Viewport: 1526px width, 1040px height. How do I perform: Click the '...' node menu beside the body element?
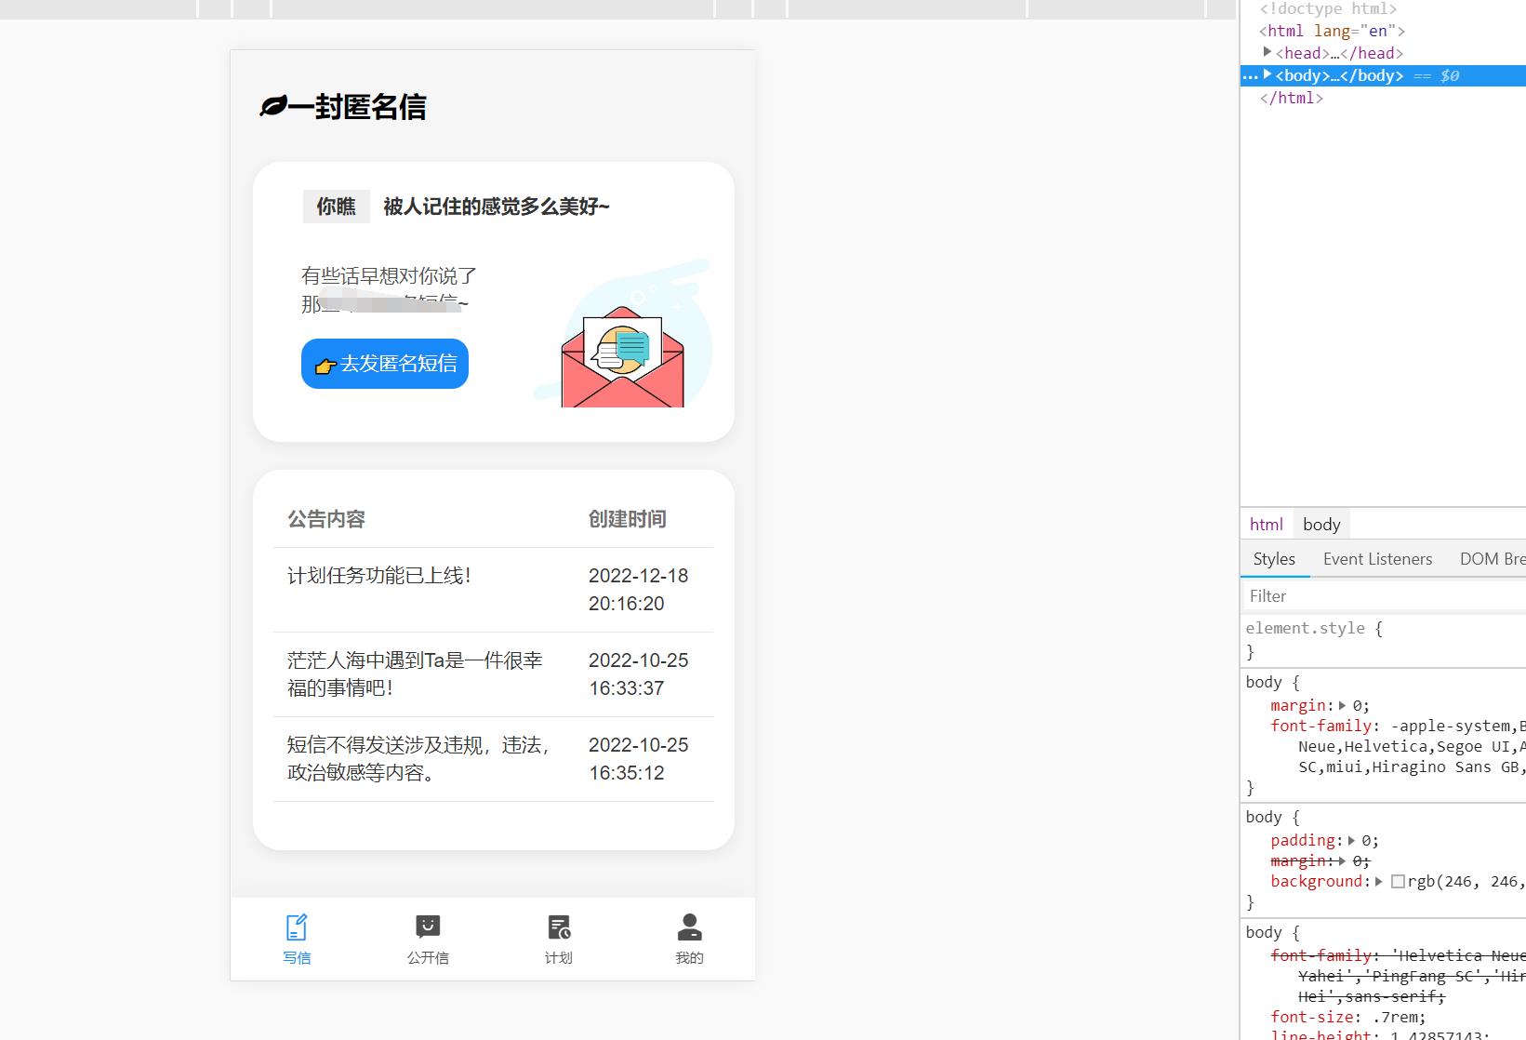1251,75
